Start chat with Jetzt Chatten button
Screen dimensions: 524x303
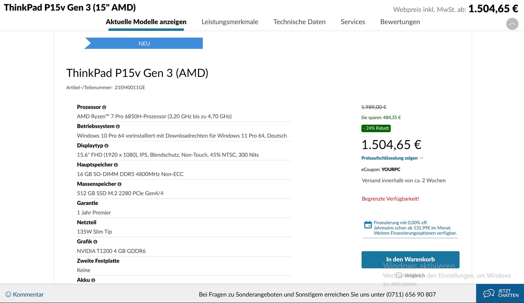[500, 293]
